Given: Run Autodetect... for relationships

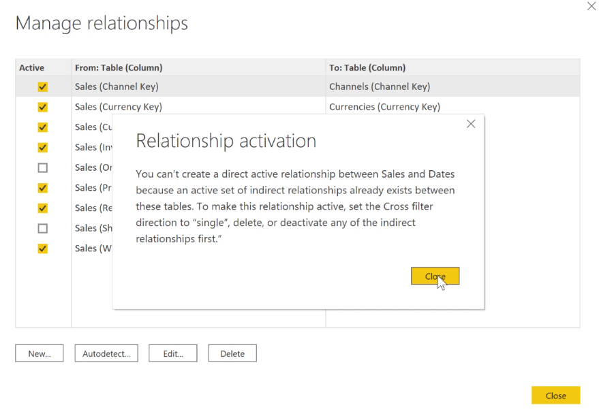Looking at the screenshot, I should click(x=106, y=353).
